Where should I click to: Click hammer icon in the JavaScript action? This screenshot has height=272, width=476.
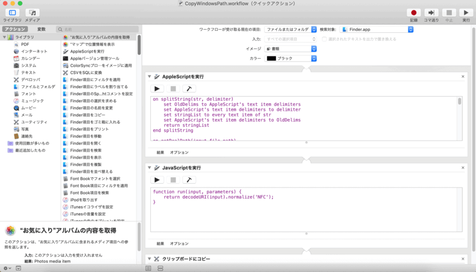tap(189, 179)
